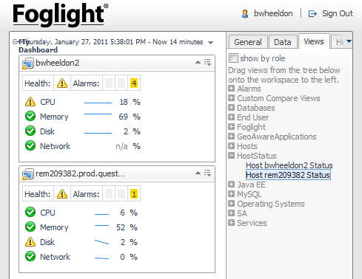The height and width of the screenshot is (279, 362).
Task: Switch to the General tab
Action: (248, 42)
